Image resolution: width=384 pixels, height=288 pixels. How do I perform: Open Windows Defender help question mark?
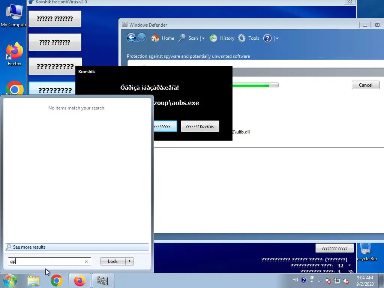coord(267,38)
